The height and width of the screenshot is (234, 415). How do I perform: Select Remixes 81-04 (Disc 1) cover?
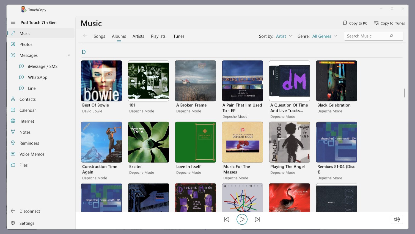pos(337,142)
